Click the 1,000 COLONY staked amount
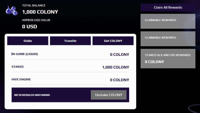The width and height of the screenshot is (200, 113). pos(116,67)
